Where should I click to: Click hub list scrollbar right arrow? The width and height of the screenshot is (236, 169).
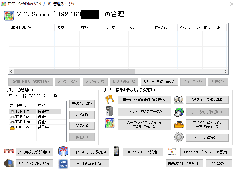pos(226,72)
